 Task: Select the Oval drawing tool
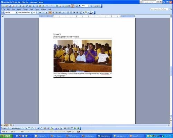click(x=32, y=128)
